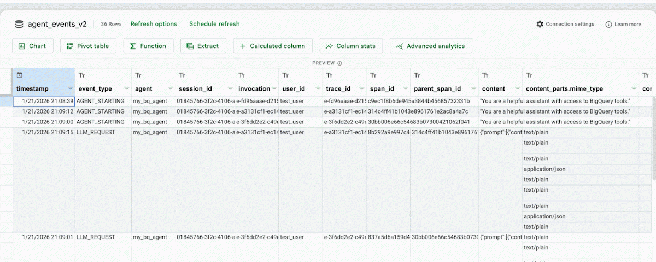656x262 pixels.
Task: Open Column stats
Action: click(352, 46)
